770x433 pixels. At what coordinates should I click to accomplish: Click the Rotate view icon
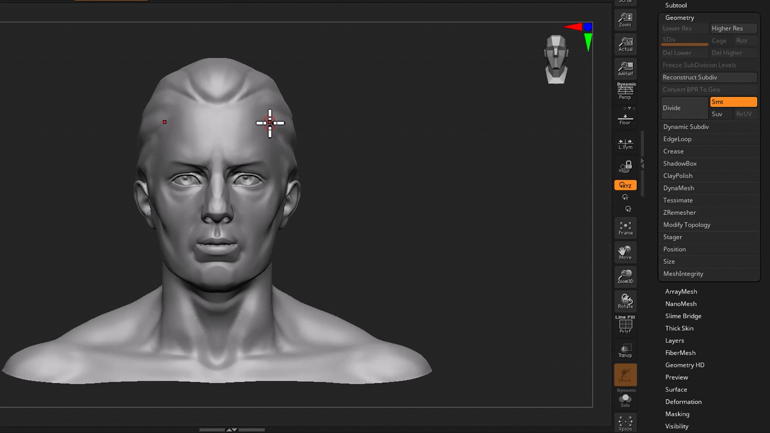[x=625, y=301]
